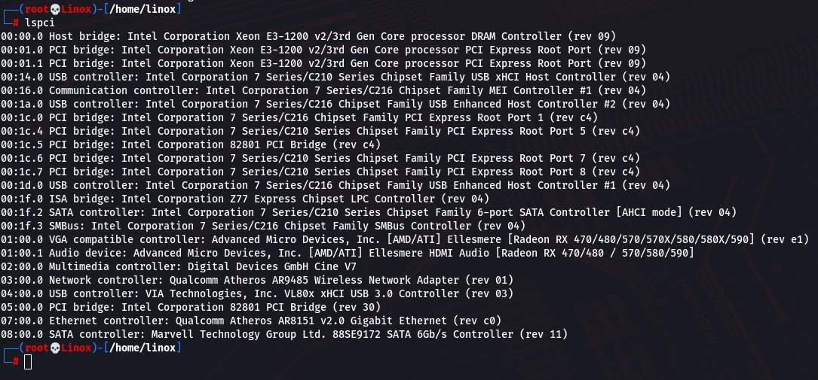Image resolution: width=818 pixels, height=380 pixels.
Task: Click the 6-port SATA Controller AHCI line
Action: coord(369,212)
